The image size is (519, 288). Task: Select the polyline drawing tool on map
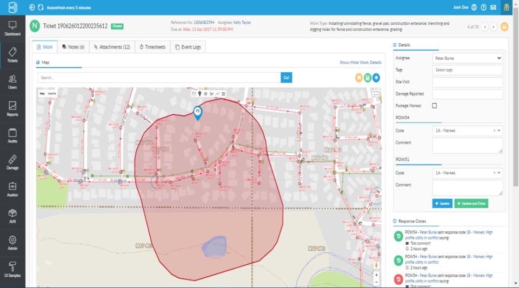217,94
